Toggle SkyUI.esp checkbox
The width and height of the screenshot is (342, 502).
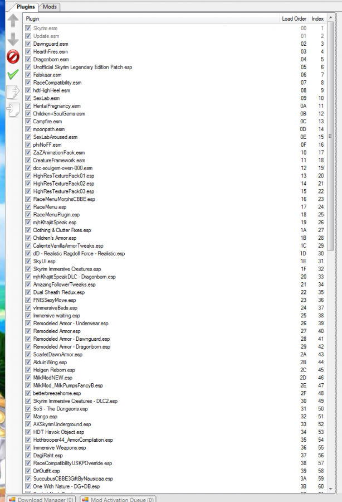[x=28, y=261]
